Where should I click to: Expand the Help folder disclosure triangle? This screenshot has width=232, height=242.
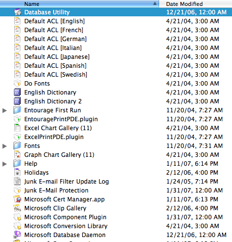[4, 164]
